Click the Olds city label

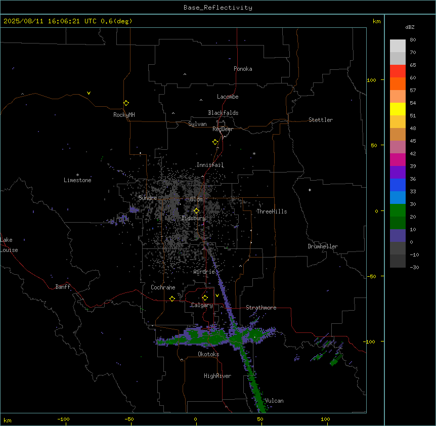pyautogui.click(x=196, y=199)
